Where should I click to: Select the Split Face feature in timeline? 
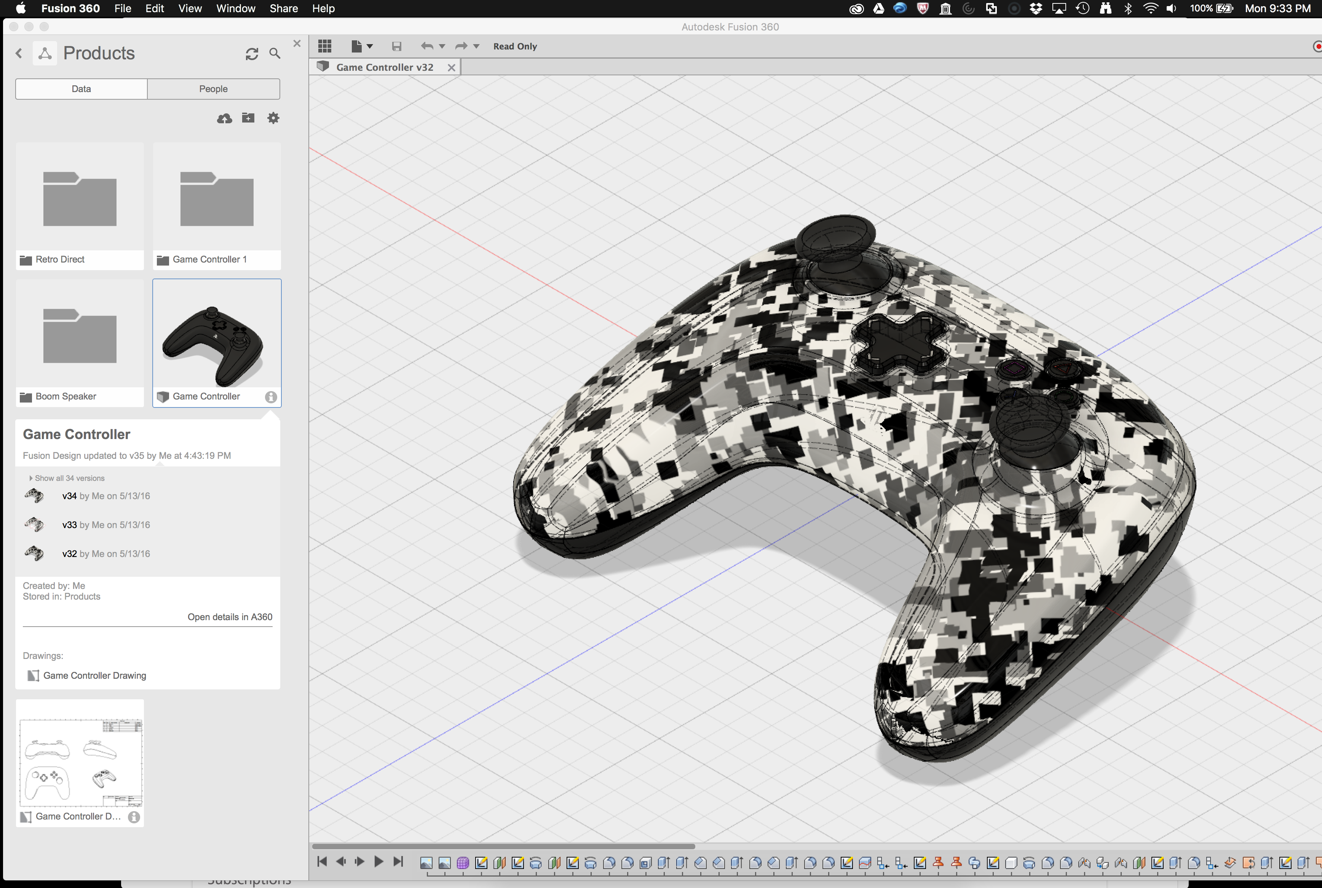point(865,863)
